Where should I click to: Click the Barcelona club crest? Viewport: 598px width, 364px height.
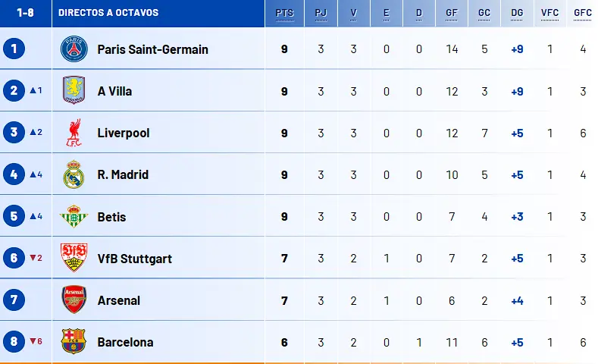74,341
